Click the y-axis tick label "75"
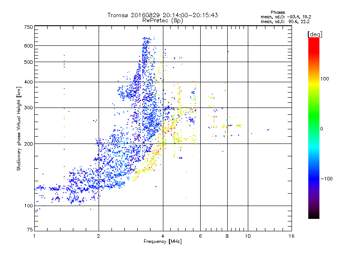This screenshot has width=343, height=257. click(30, 230)
